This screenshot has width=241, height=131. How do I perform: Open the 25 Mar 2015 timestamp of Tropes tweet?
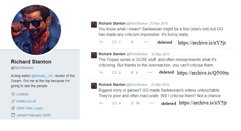pos(160,54)
